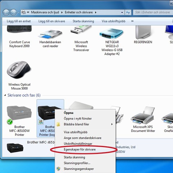Open the address bar history dropdown arrow
Screen dimensions: 173x173
tap(122, 12)
